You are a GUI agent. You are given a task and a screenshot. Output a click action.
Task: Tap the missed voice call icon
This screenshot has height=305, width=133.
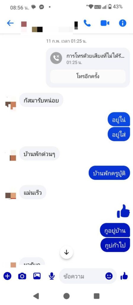pos(56,58)
